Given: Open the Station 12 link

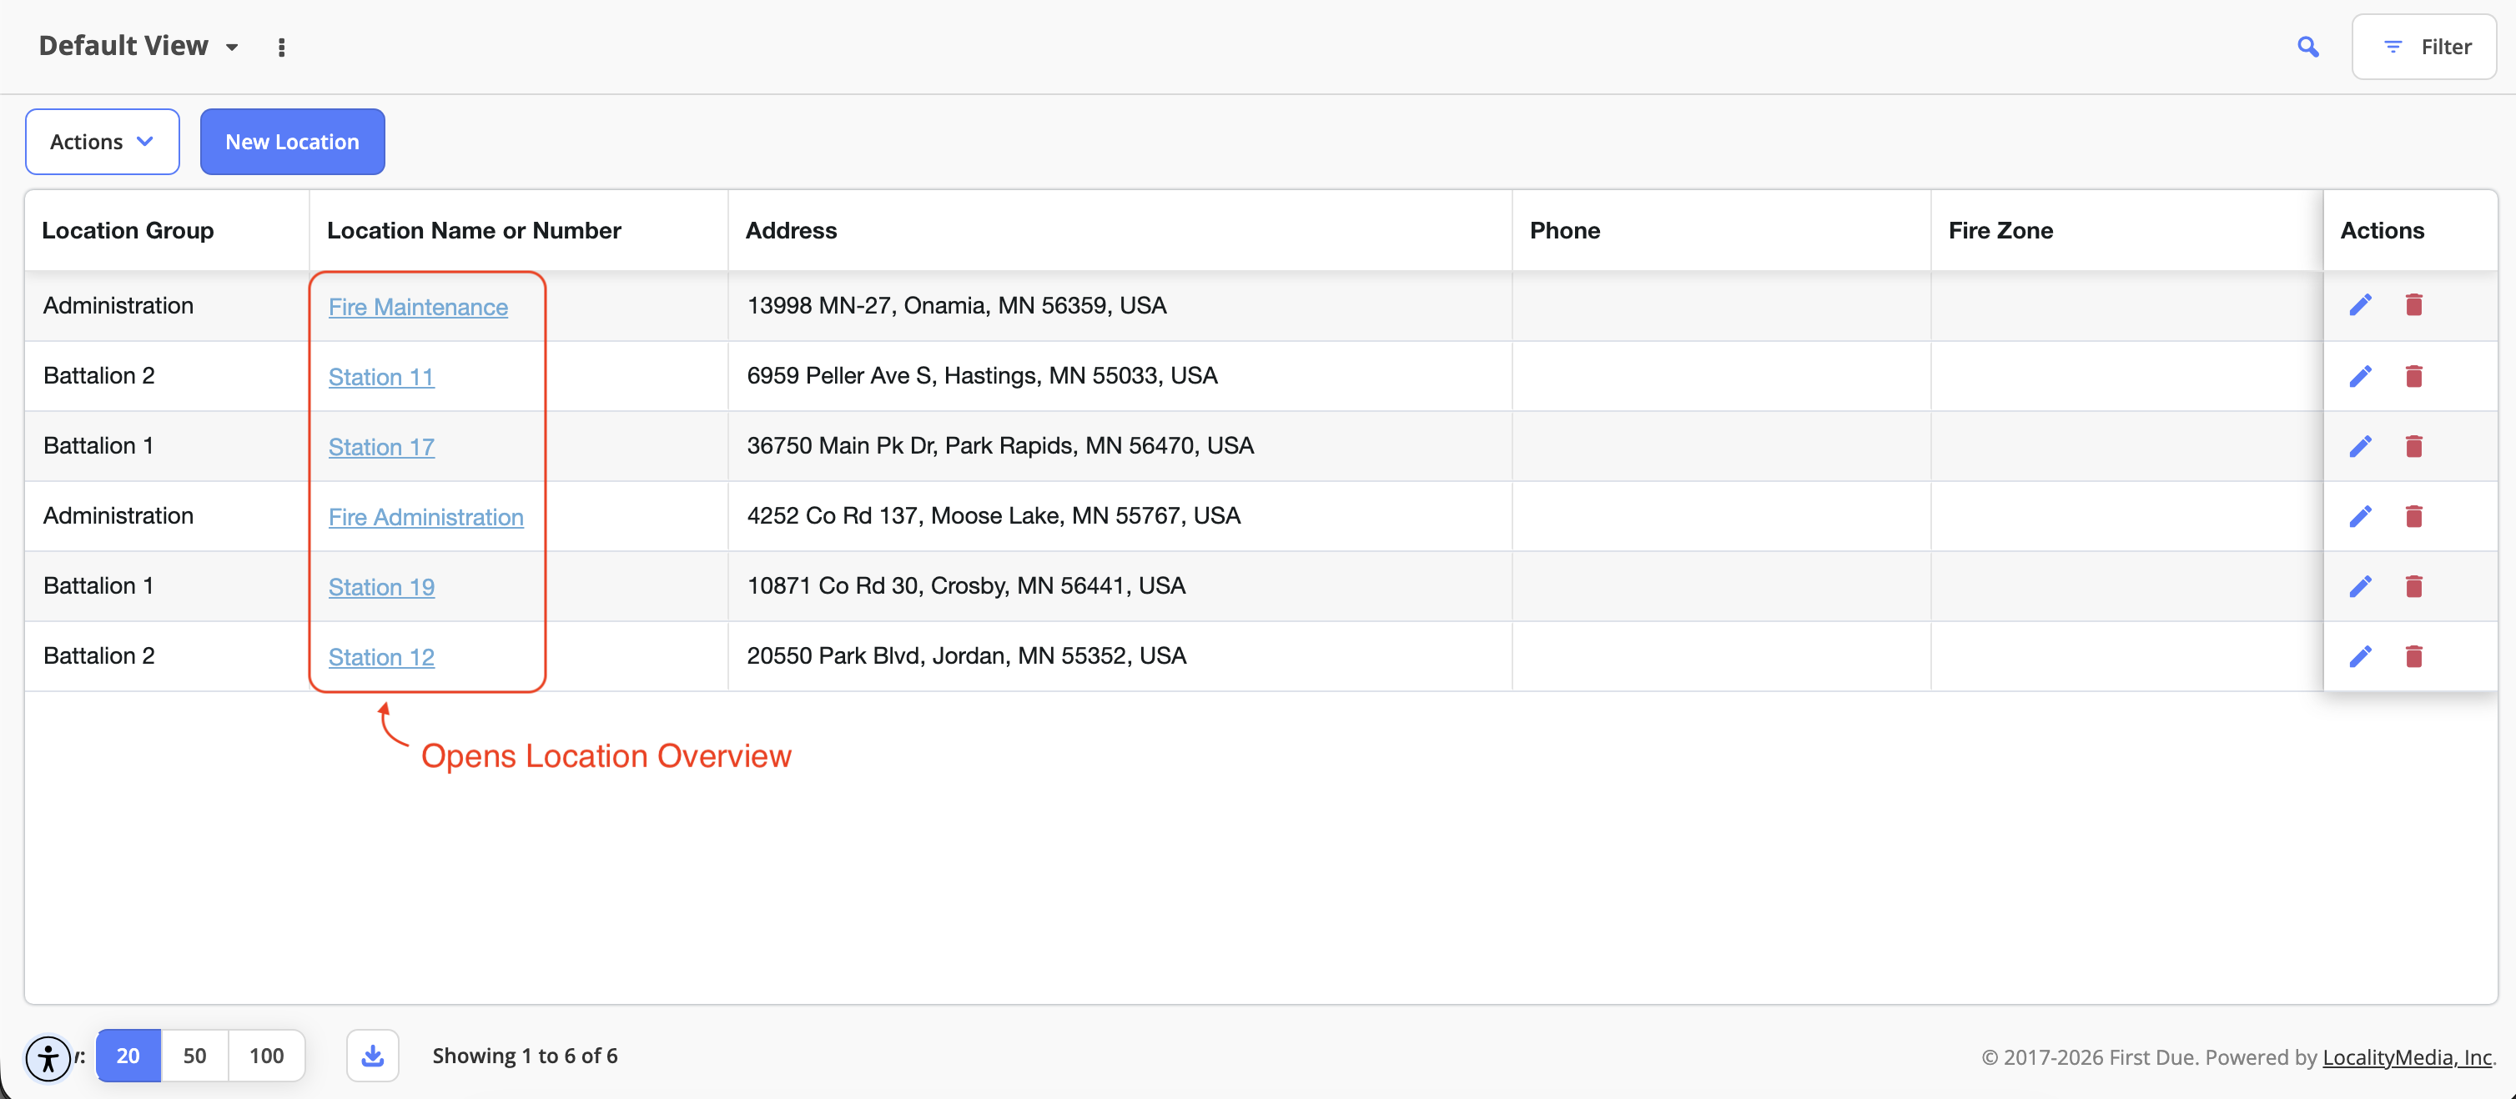Looking at the screenshot, I should (x=381, y=658).
